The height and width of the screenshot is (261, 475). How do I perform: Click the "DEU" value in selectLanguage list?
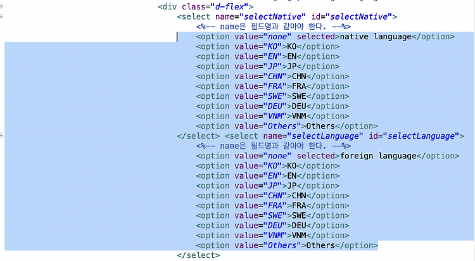pyautogui.click(x=275, y=226)
